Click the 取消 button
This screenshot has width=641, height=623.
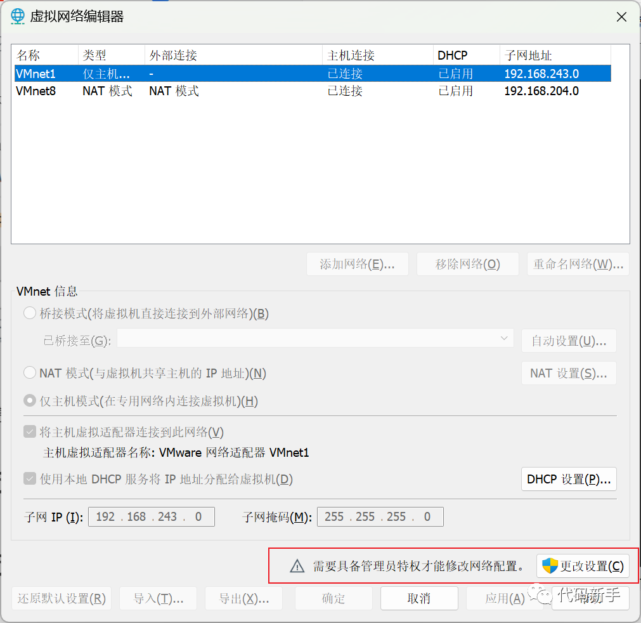419,598
